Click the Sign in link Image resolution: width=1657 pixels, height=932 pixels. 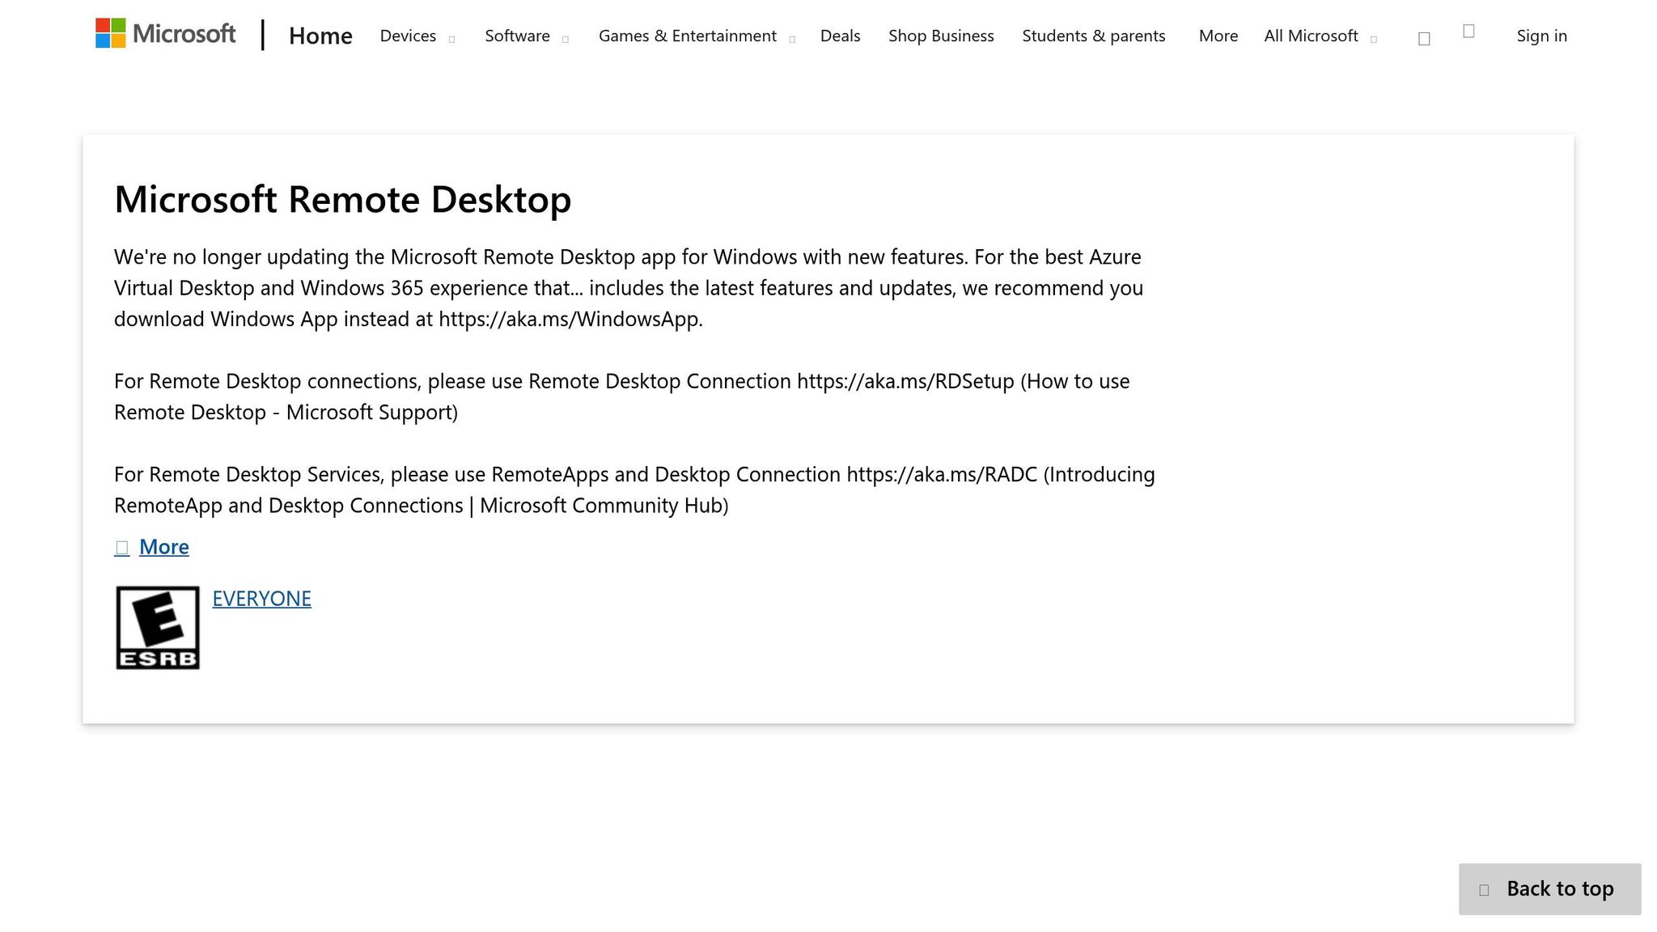click(1540, 36)
